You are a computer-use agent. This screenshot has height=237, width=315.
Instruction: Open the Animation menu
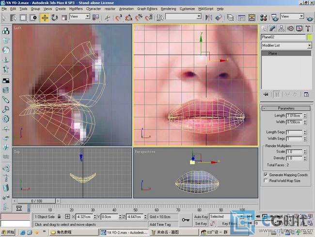[x=126, y=9]
